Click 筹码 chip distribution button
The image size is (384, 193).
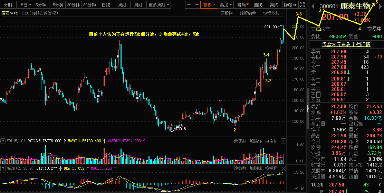coord(242,4)
